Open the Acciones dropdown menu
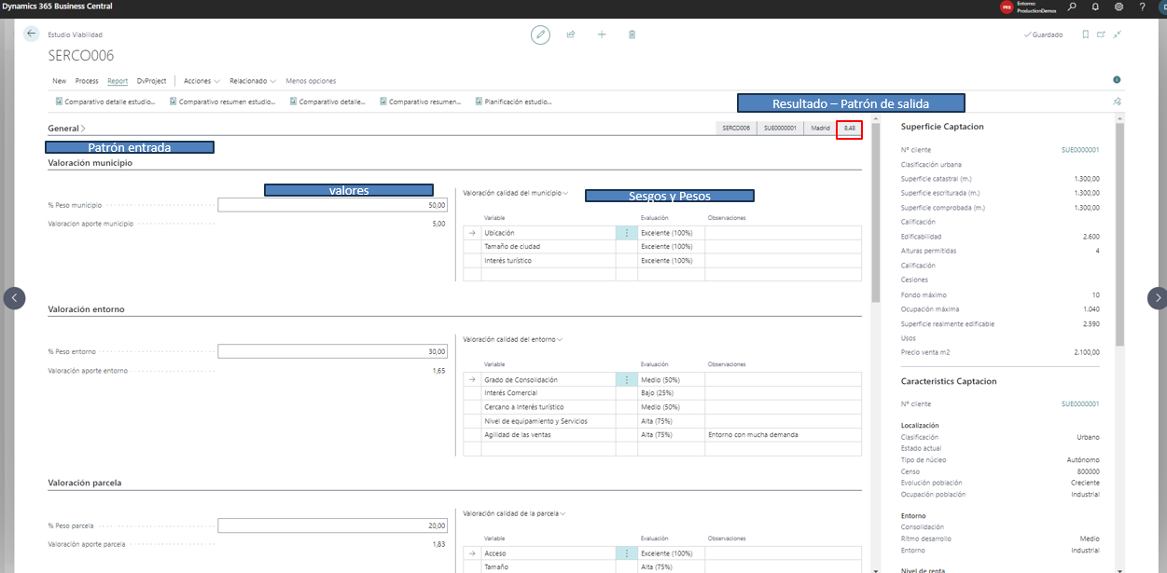Image resolution: width=1167 pixels, height=573 pixels. point(201,81)
